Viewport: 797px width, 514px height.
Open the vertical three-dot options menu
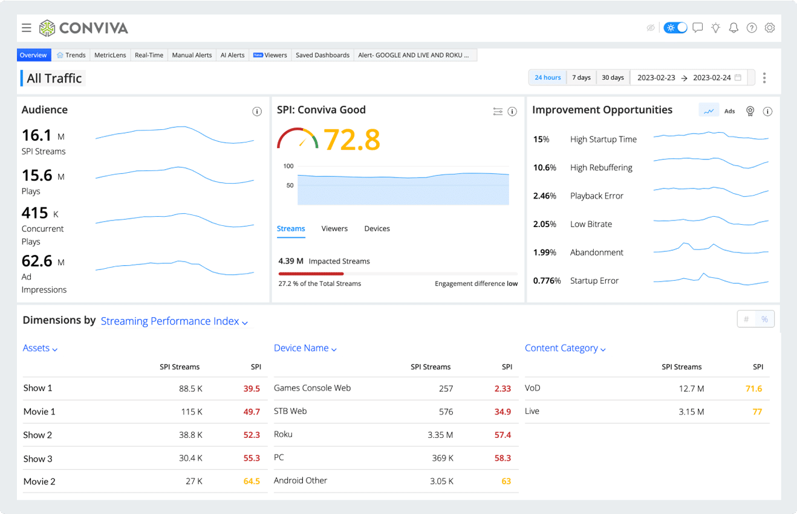click(x=764, y=78)
